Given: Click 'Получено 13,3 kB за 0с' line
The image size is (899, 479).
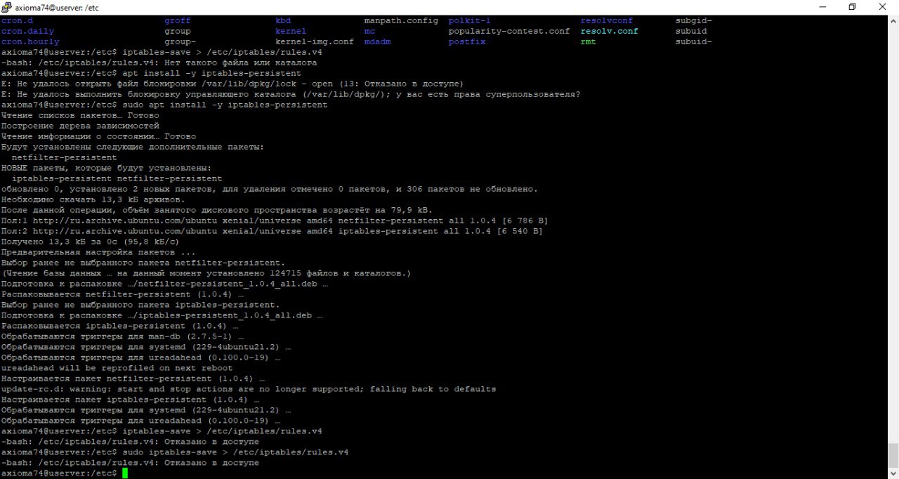Looking at the screenshot, I should [91, 242].
